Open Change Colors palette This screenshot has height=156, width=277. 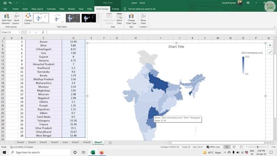click(28, 19)
